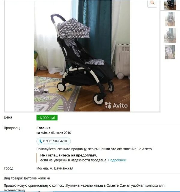The image size is (180, 192).
Task: Click the 'Пожалуйста, скажите продавцу' notice text
Action: click(x=94, y=149)
